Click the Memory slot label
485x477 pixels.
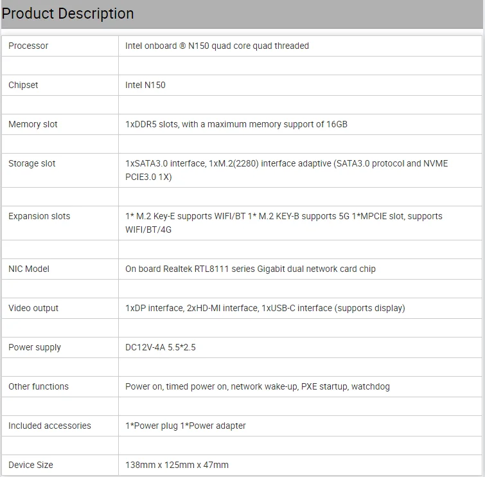(32, 124)
